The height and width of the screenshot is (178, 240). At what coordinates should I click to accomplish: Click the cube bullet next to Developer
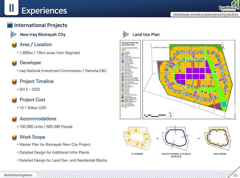14,63
